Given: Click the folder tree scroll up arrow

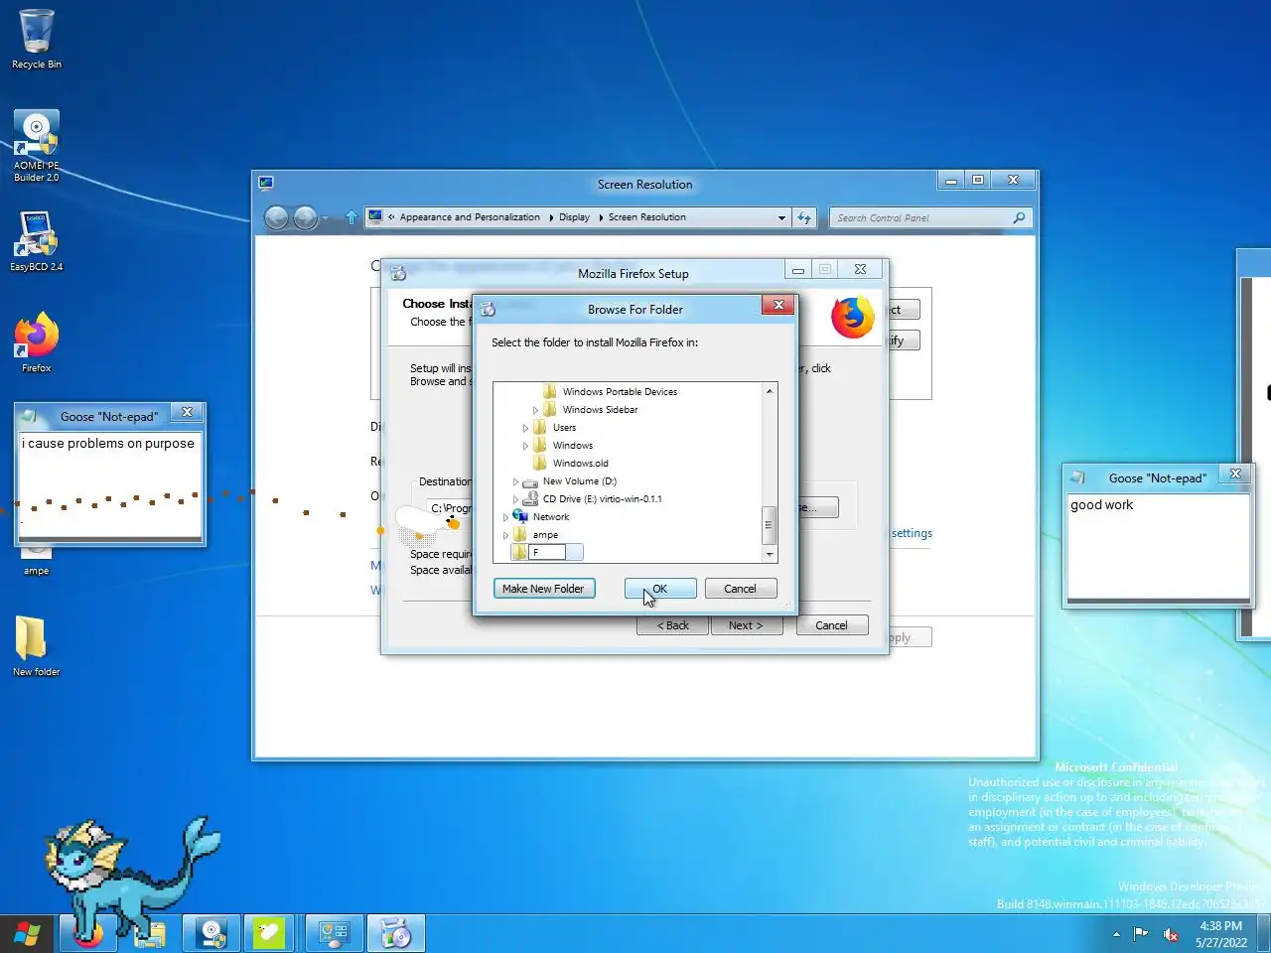Looking at the screenshot, I should 770,391.
